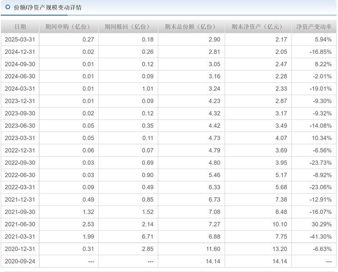Image resolution: width=338 pixels, height=272 pixels.
Task: Click the 30.29% change rate value
Action: point(322,224)
